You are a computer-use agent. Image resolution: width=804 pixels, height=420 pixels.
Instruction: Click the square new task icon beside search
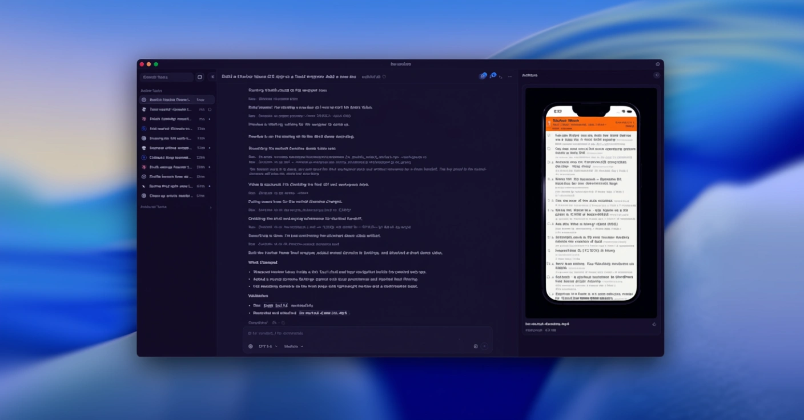pos(200,77)
